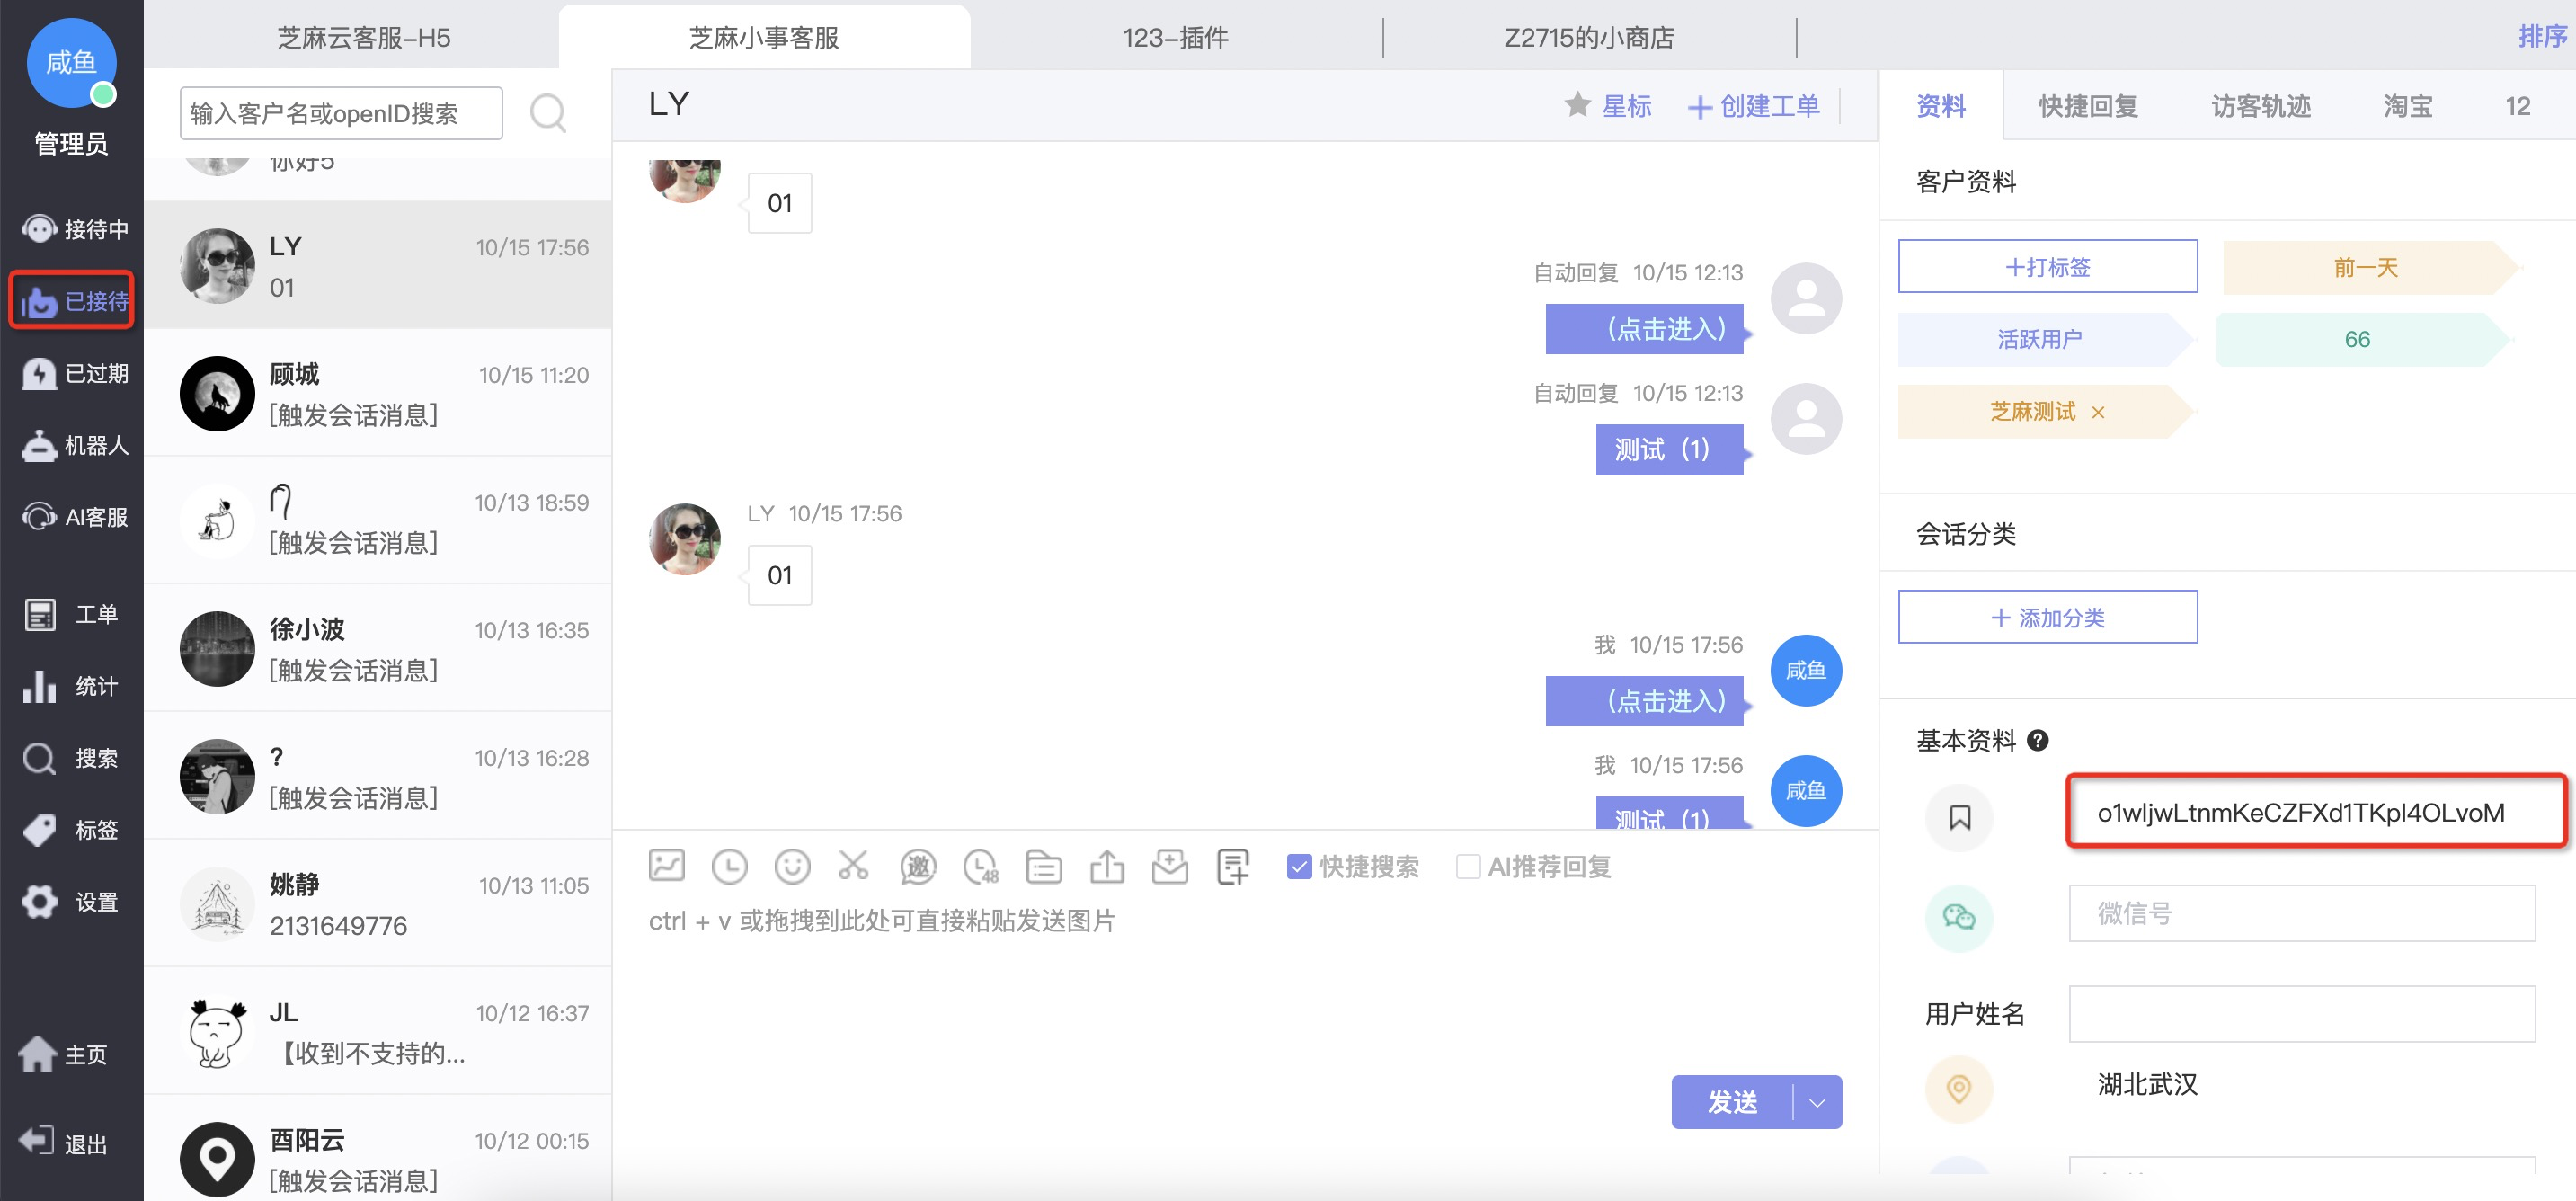Go to 主页 from the sidebar
This screenshot has height=1201, width=2576.
(x=64, y=1054)
